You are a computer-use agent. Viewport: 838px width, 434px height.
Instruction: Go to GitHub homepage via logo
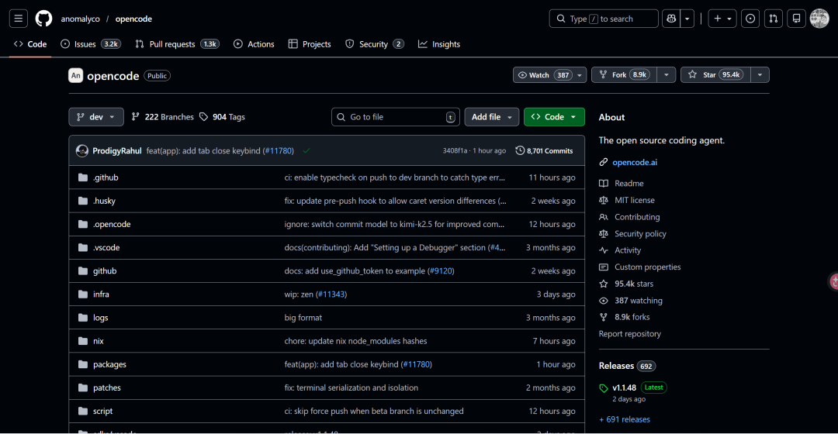[x=43, y=19]
